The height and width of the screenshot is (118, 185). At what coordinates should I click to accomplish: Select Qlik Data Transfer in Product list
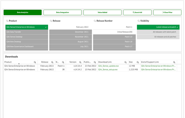[x=27, y=32]
